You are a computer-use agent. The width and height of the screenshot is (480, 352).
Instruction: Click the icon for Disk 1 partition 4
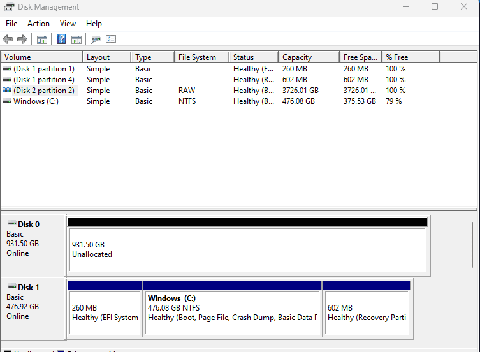coord(7,80)
